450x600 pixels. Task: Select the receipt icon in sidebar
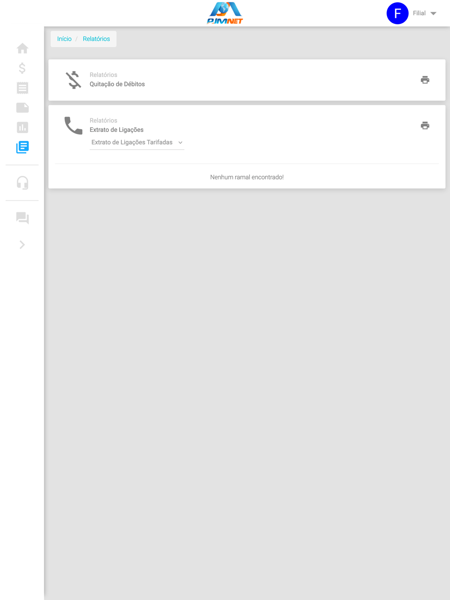point(22,88)
